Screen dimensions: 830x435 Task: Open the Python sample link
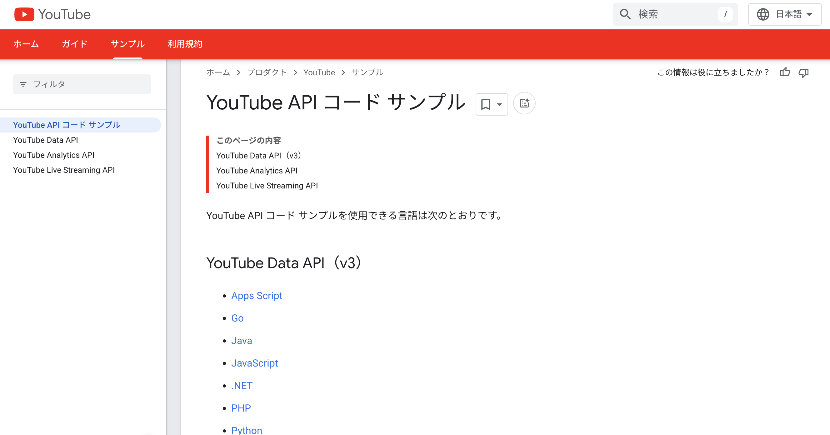point(247,430)
